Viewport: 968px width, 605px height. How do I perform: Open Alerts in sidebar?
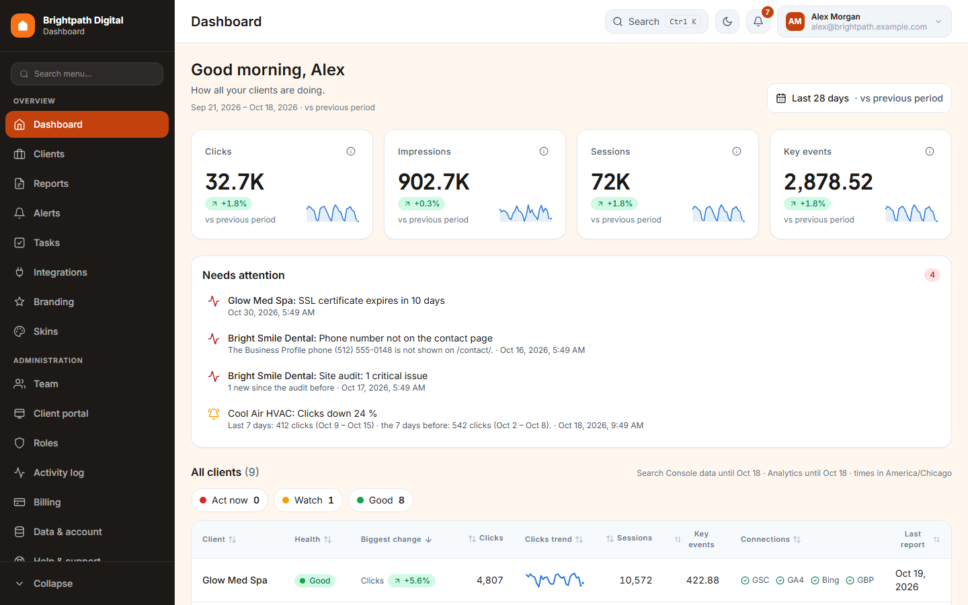tap(87, 213)
